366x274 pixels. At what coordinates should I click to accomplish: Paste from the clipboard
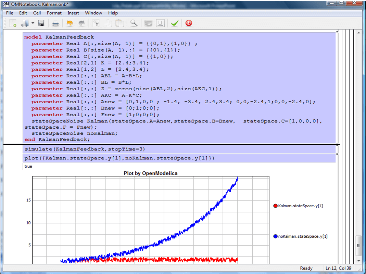[119, 23]
